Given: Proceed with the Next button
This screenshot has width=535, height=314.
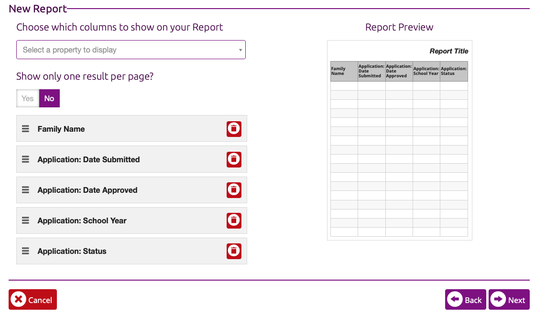Looking at the screenshot, I should tap(509, 300).
